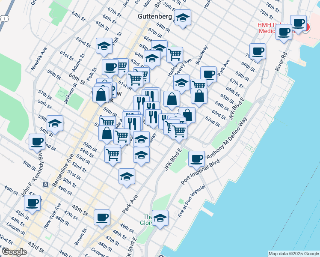
Task: Select the school marker beside Dewey Ave
Action: point(181,83)
